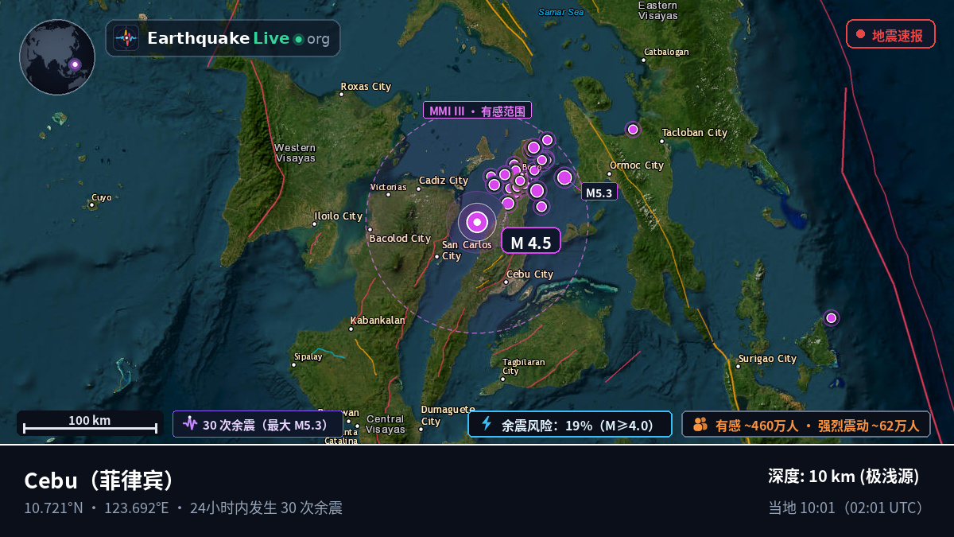Screen dimensions: 954x537
Task: Click the red dot beside 地震速报
Action: [860, 34]
